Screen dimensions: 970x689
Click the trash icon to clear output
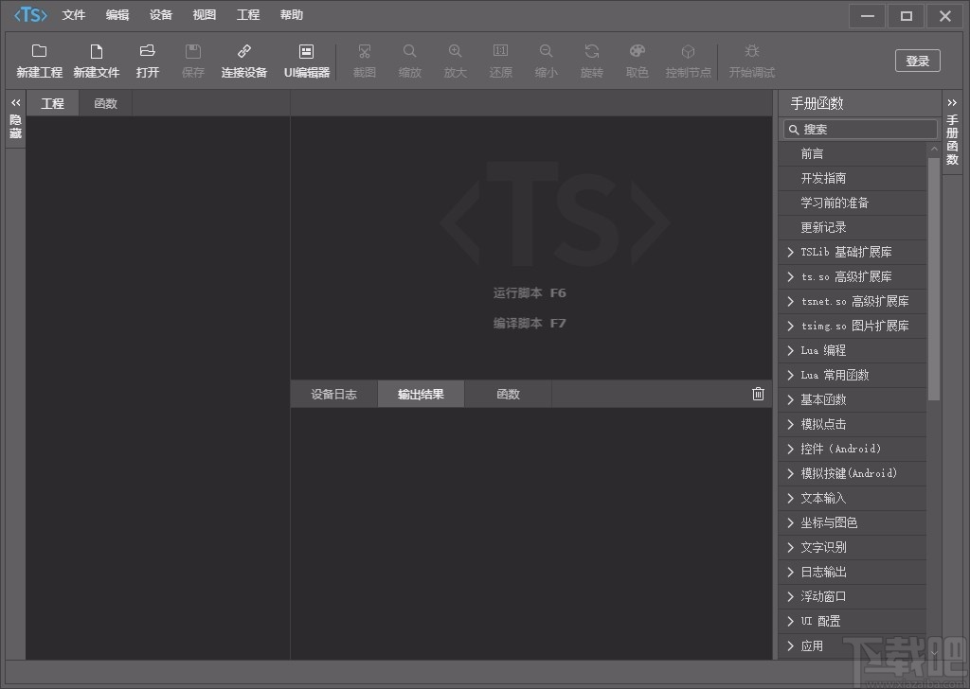757,394
